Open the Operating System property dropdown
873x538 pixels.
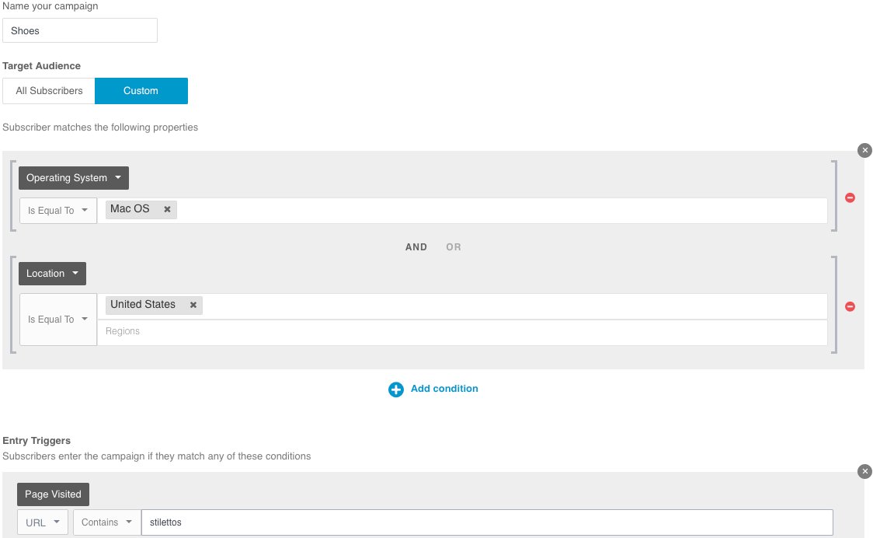tap(74, 178)
